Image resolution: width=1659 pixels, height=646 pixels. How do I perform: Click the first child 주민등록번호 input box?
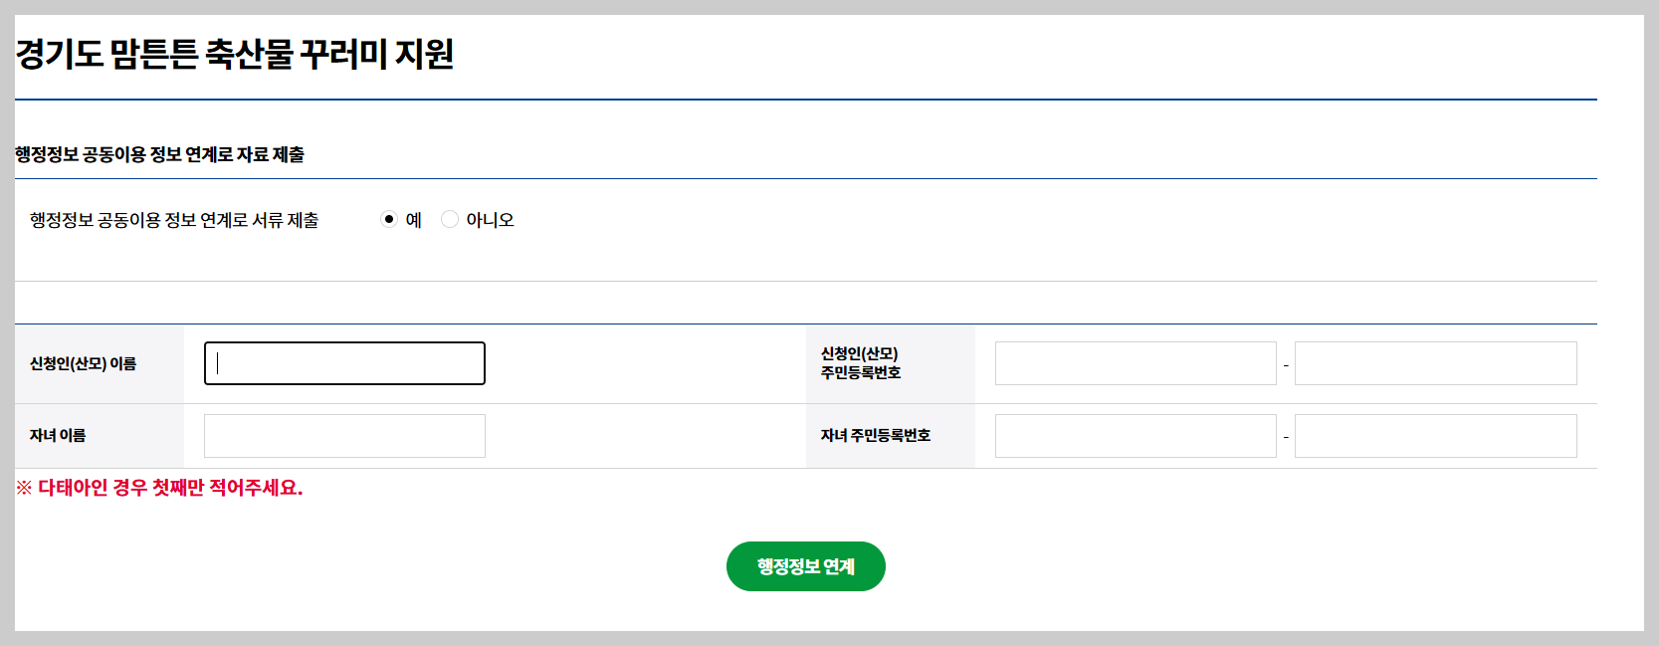(1135, 435)
